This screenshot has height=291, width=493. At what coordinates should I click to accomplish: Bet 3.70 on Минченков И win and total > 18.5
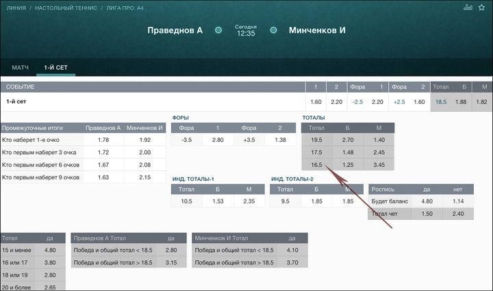pyautogui.click(x=292, y=262)
